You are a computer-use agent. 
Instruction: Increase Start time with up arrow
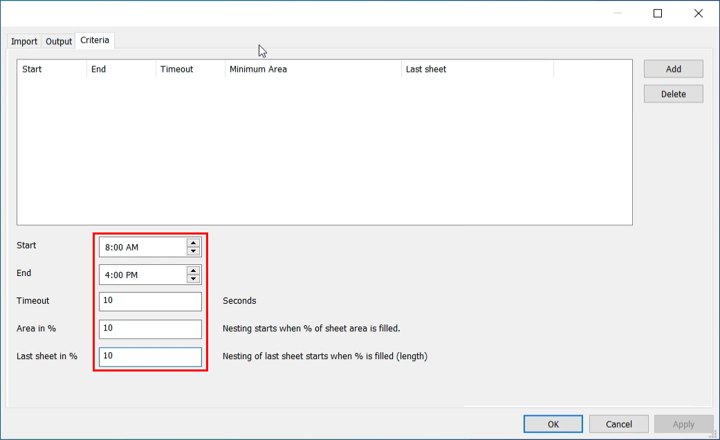point(194,243)
